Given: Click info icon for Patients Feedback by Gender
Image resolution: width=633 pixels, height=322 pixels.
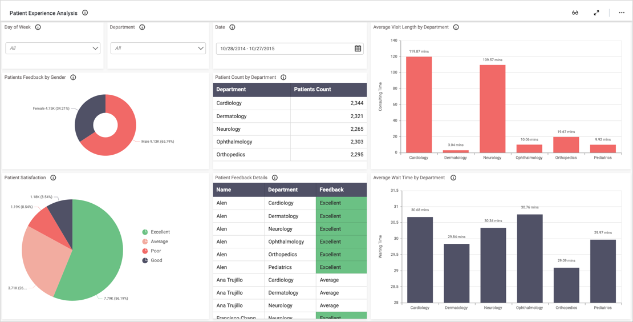Looking at the screenshot, I should pyautogui.click(x=73, y=77).
